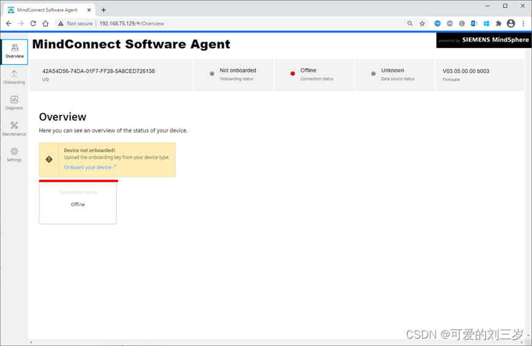
Task: Open the Settings gear page
Action: 14,155
